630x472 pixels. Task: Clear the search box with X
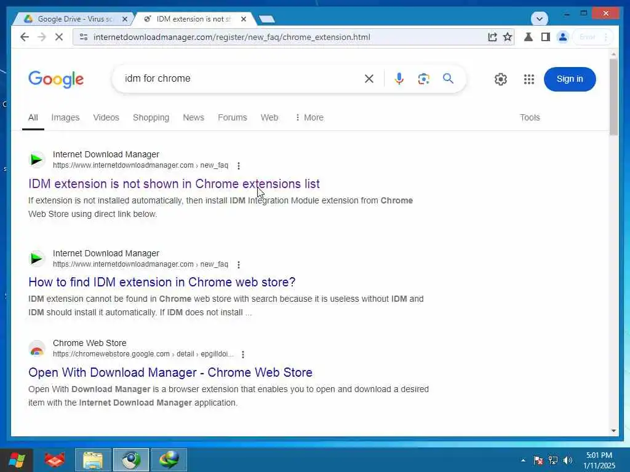click(x=369, y=79)
